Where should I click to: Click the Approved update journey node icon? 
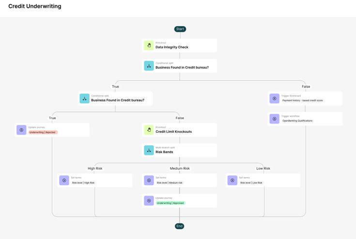pos(149,201)
